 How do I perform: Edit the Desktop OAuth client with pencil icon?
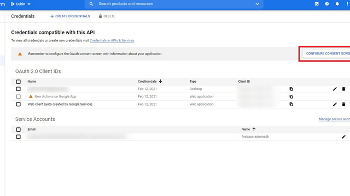click(335, 89)
